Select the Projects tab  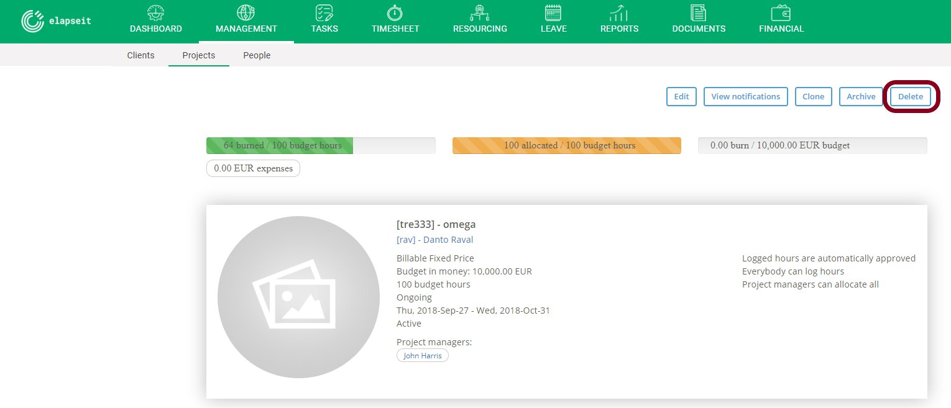point(199,55)
